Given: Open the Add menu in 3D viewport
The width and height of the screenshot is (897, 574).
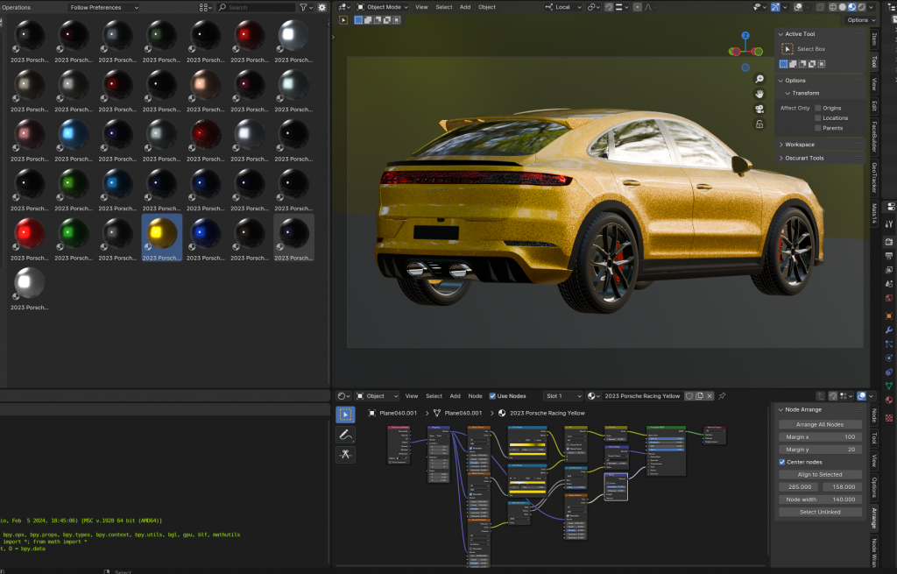Looking at the screenshot, I should (465, 7).
